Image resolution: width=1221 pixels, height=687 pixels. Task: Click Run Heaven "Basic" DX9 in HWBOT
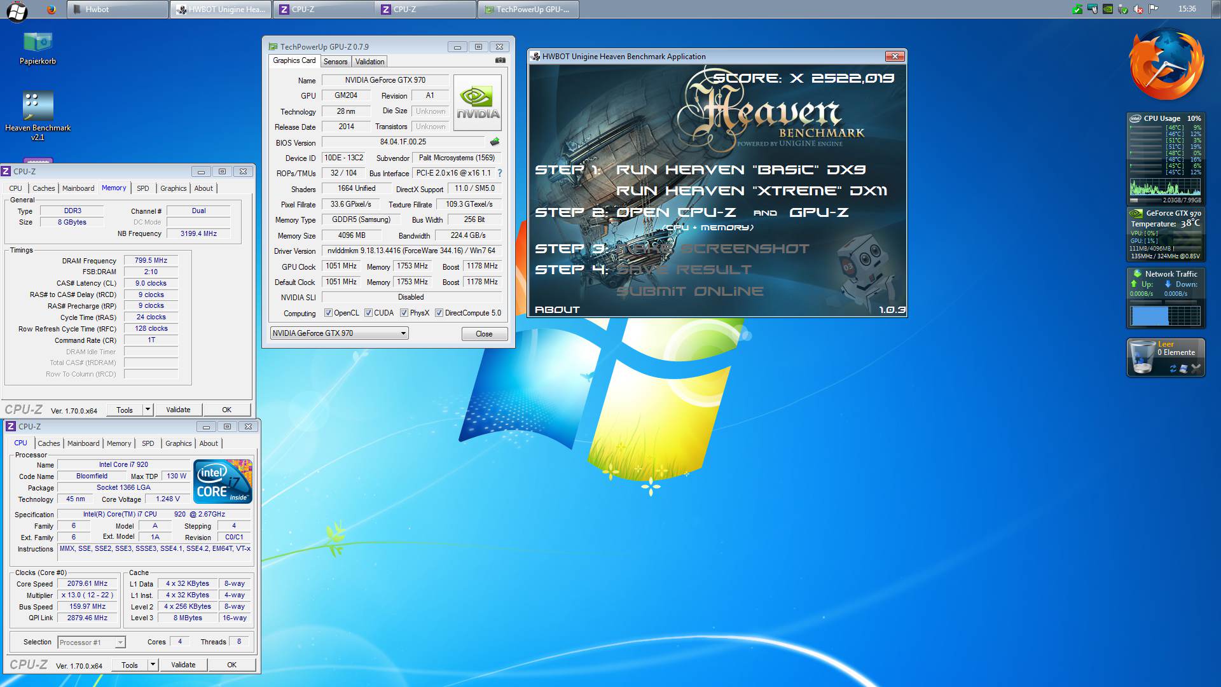pos(740,170)
